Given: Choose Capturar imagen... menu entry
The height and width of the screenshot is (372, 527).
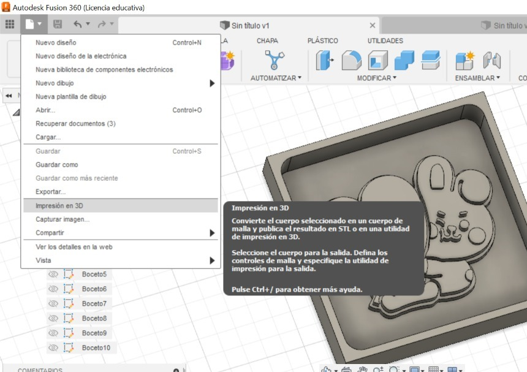Looking at the screenshot, I should click(121, 219).
